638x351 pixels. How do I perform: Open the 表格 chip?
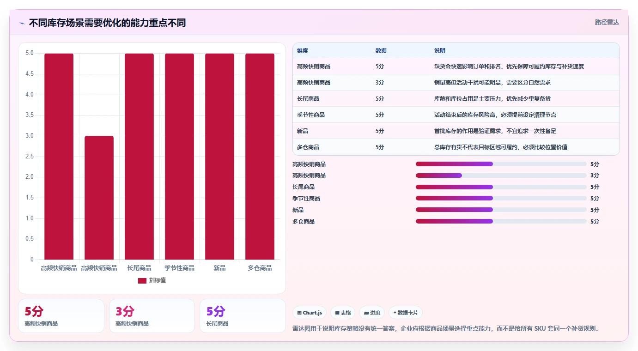coord(343,313)
